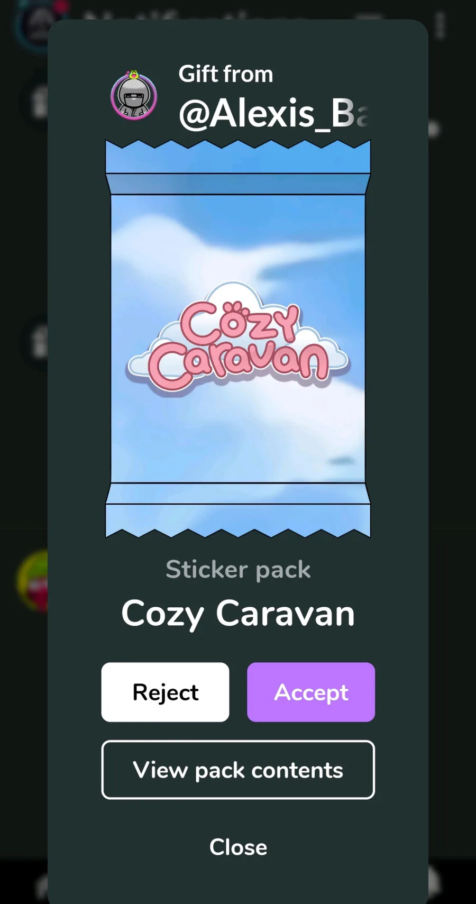Accept the Cozy Caravan gift
This screenshot has height=904, width=476.
tap(311, 692)
